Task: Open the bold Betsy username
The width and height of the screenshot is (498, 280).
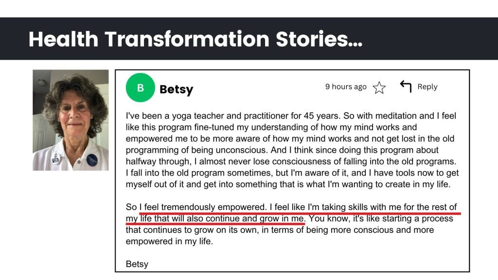Action: tap(176, 89)
